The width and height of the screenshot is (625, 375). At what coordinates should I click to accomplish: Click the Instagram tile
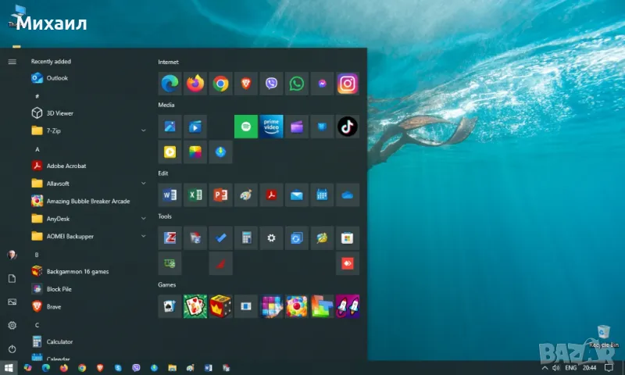[x=347, y=83]
